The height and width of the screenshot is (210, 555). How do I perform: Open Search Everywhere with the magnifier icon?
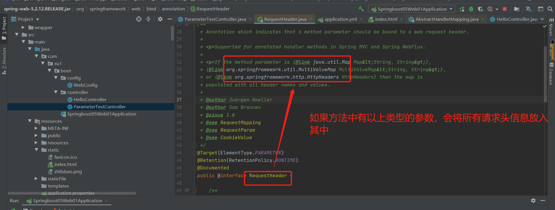click(x=550, y=9)
